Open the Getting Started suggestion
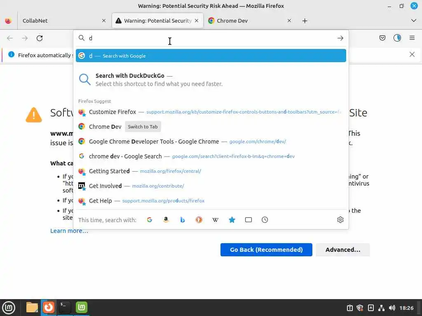The image size is (422, 316). [x=211, y=171]
